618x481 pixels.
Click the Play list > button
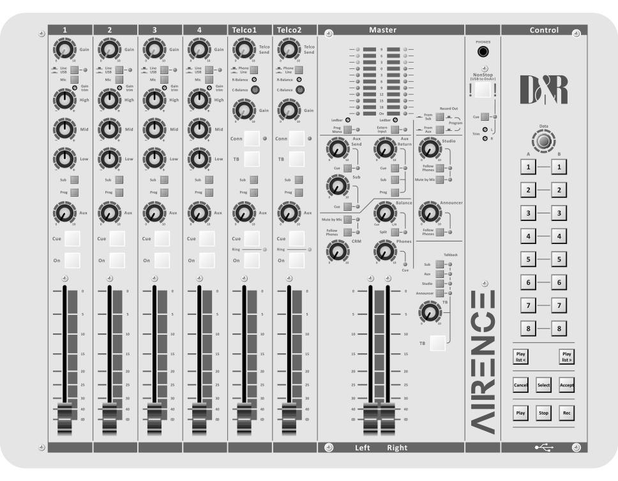(x=567, y=357)
